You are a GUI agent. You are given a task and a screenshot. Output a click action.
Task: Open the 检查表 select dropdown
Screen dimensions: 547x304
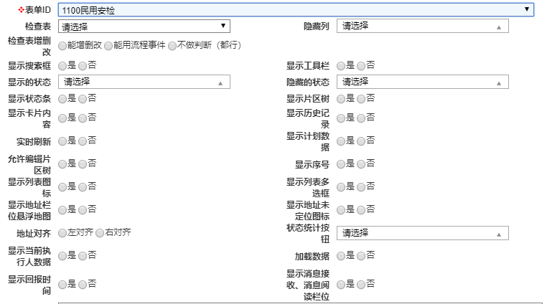[x=144, y=27]
